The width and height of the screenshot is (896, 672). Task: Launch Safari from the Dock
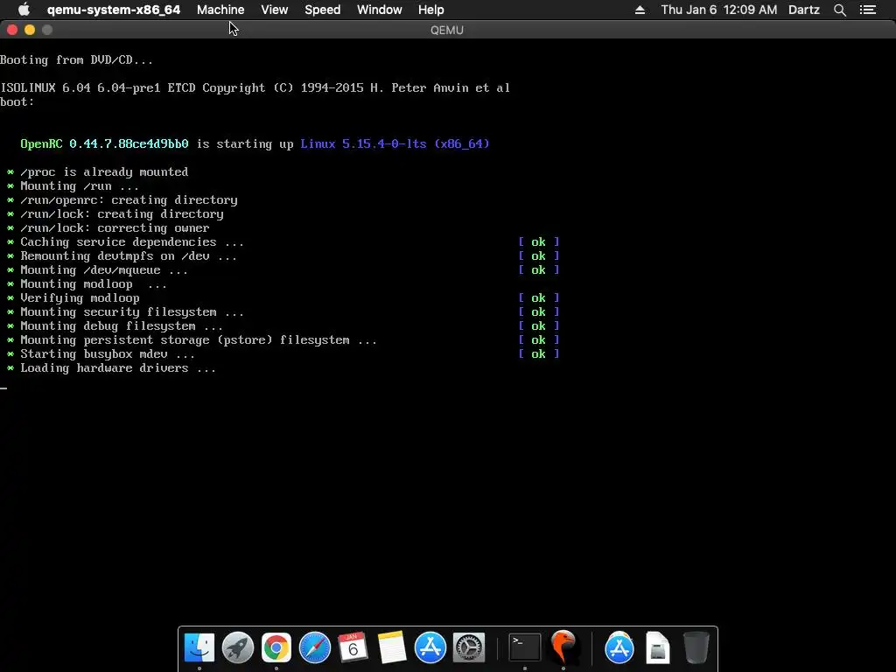pyautogui.click(x=315, y=647)
